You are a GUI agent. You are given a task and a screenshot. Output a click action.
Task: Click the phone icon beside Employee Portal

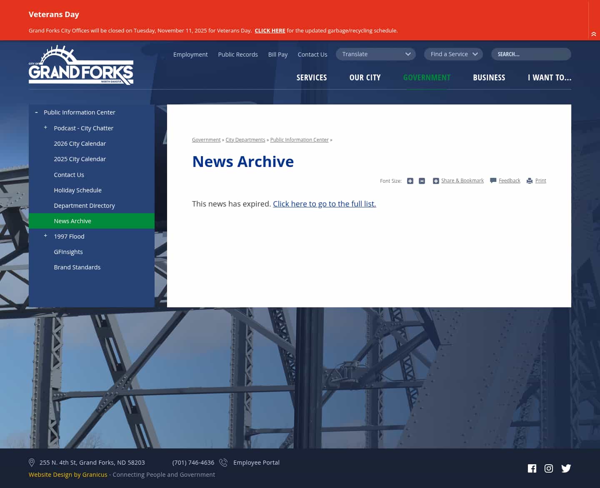point(223,463)
